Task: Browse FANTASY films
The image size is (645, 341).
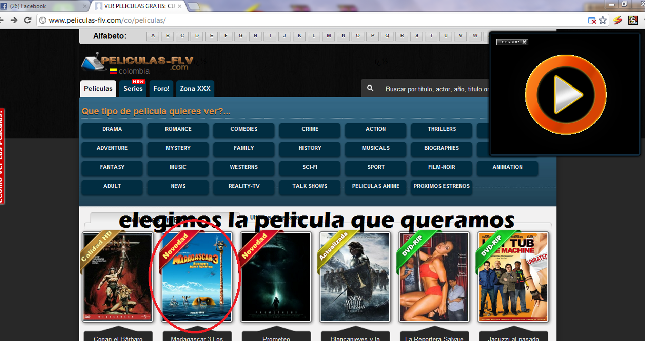Action: coord(112,168)
